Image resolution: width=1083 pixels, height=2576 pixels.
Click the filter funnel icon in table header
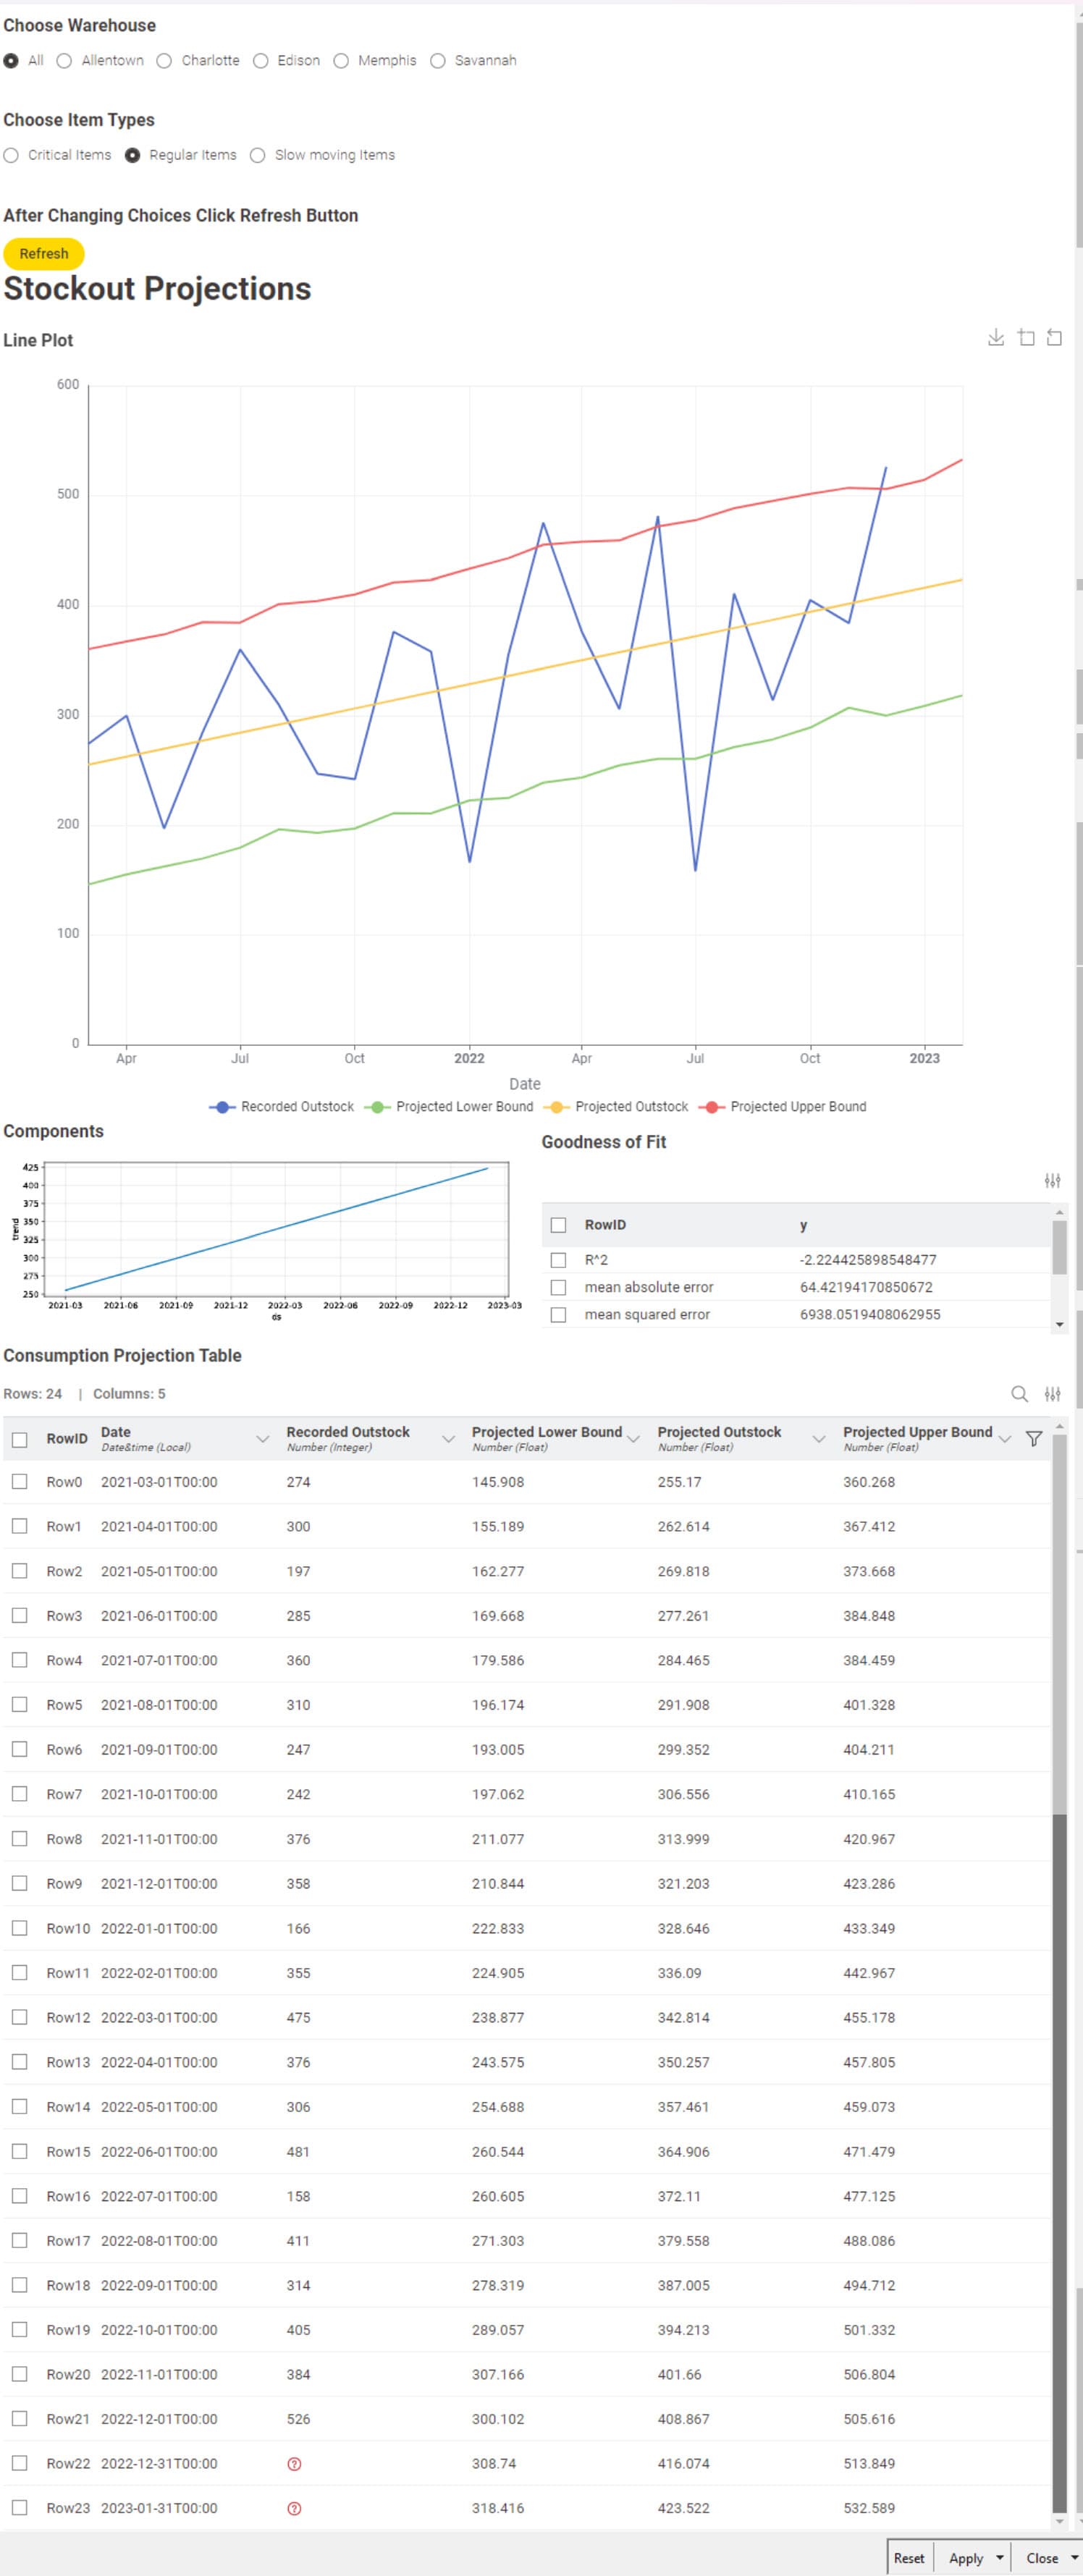1034,1438
